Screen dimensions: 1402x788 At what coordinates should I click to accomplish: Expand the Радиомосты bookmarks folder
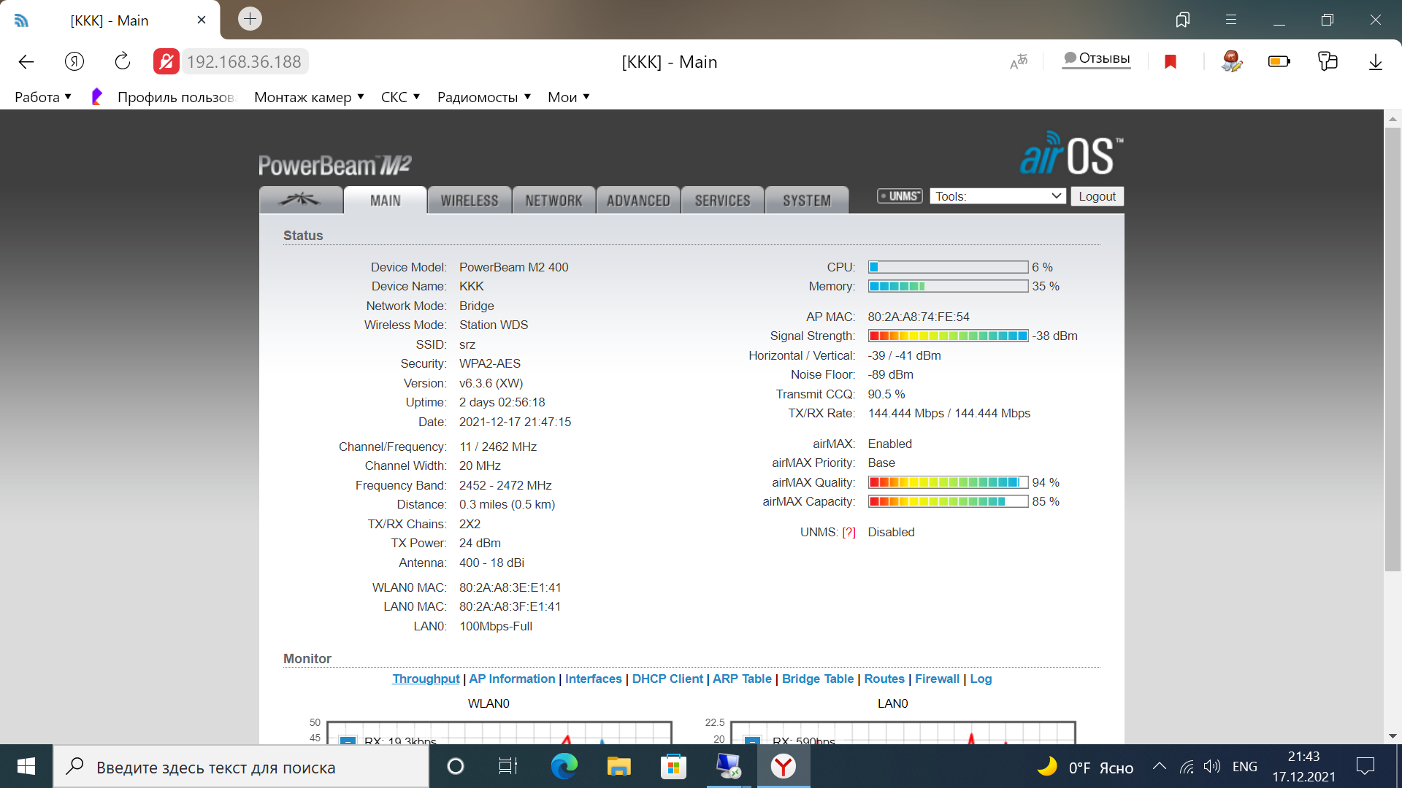pyautogui.click(x=484, y=97)
